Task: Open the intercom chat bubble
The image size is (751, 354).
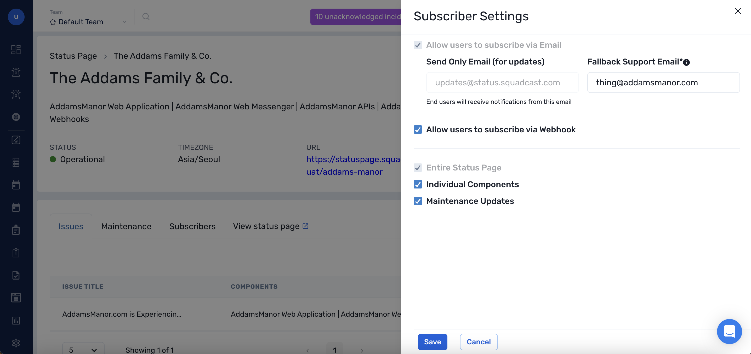Action: (x=729, y=331)
